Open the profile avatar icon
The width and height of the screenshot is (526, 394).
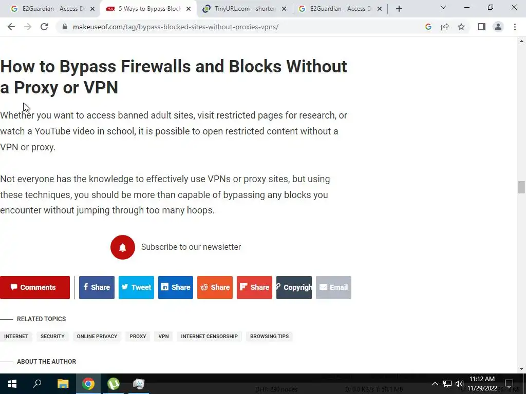498,27
